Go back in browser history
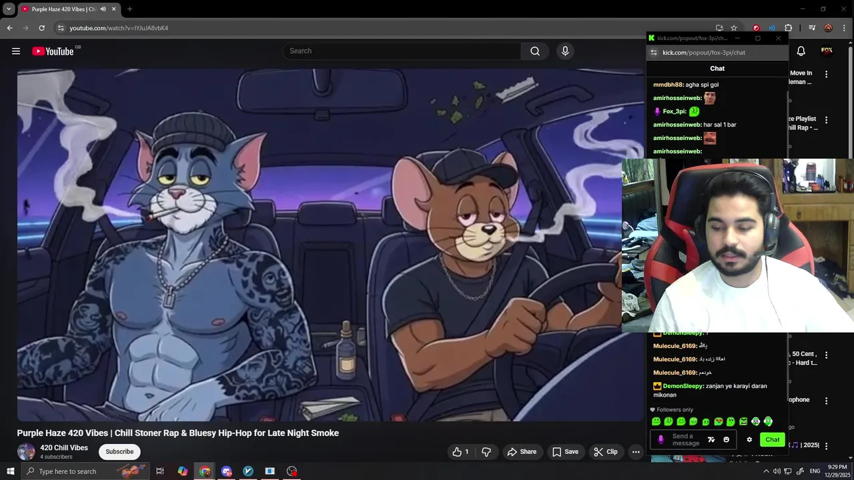854x480 pixels. [9, 28]
